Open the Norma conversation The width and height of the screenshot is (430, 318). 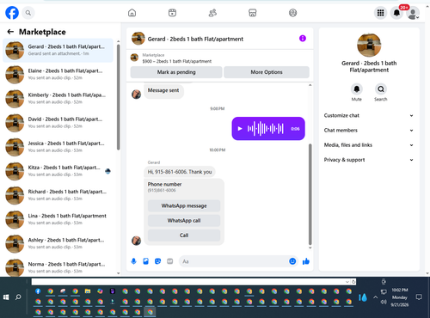[58, 267]
